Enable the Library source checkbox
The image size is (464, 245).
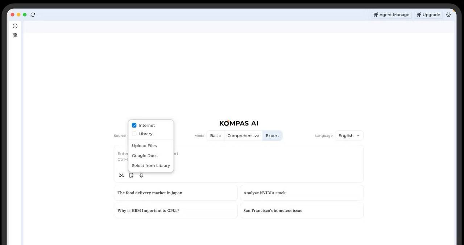tap(134, 134)
